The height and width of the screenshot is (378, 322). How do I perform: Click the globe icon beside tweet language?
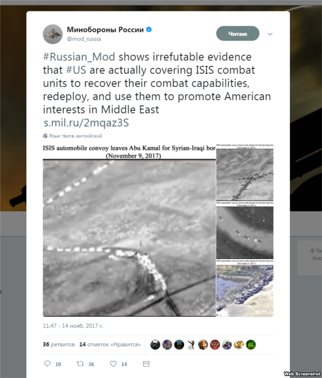[x=45, y=136]
